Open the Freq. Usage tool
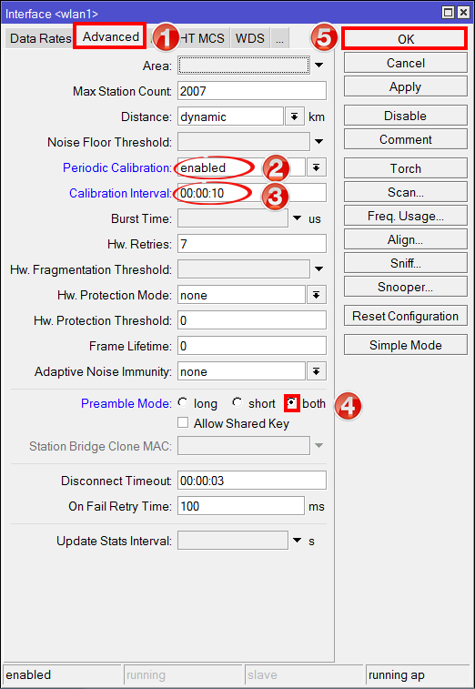The image size is (475, 689). (405, 216)
